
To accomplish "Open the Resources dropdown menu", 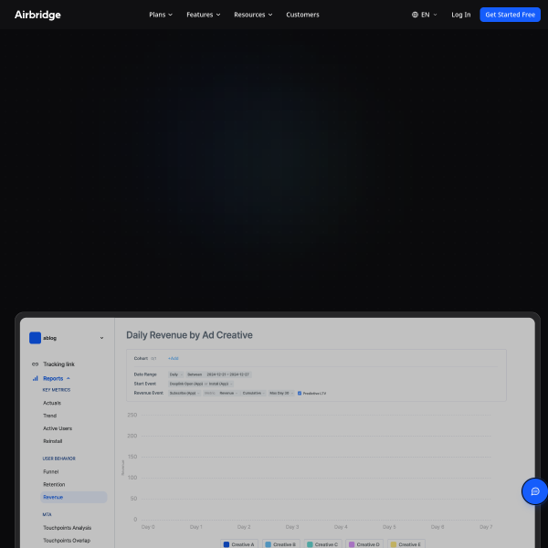I will [254, 15].
